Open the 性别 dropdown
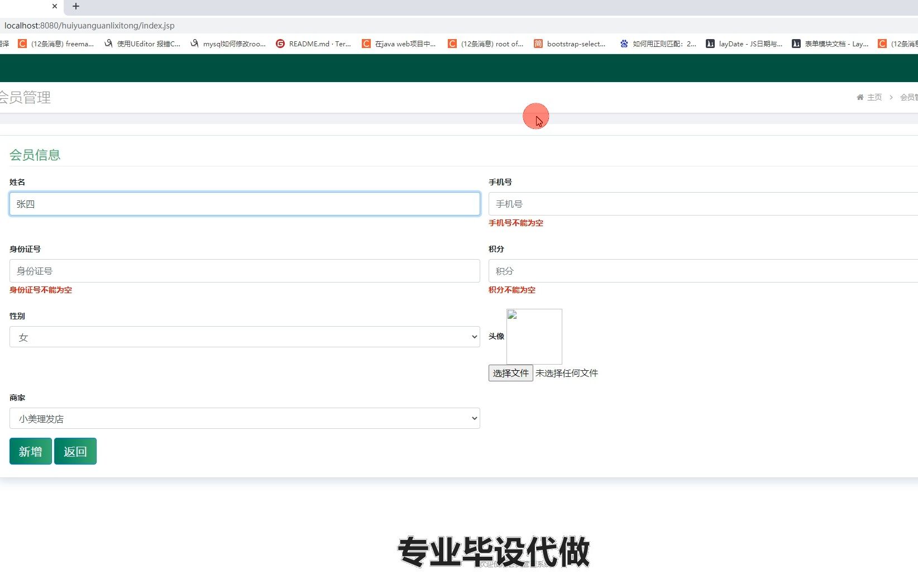The width and height of the screenshot is (918, 574). (x=245, y=337)
